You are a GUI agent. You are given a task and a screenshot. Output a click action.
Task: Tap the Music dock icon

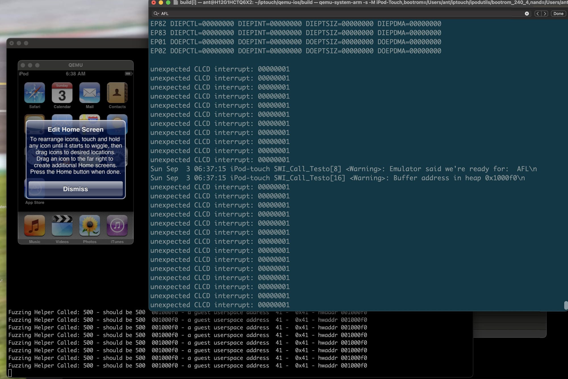tap(34, 226)
